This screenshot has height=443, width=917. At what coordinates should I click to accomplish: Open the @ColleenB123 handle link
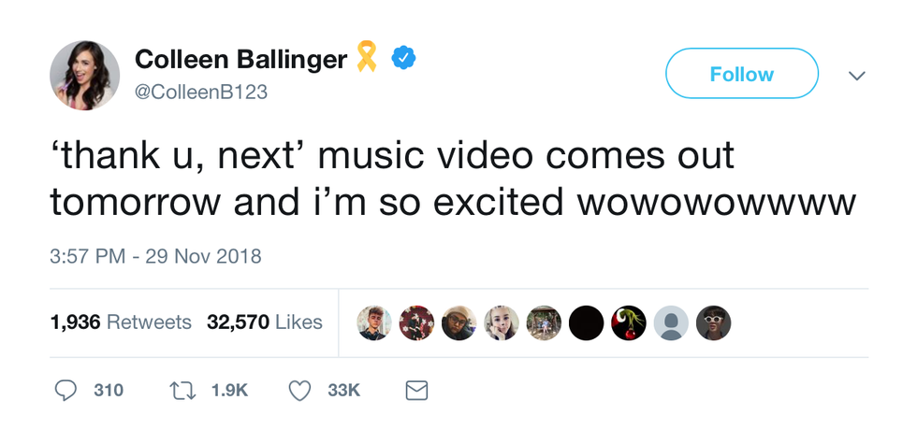tap(202, 93)
